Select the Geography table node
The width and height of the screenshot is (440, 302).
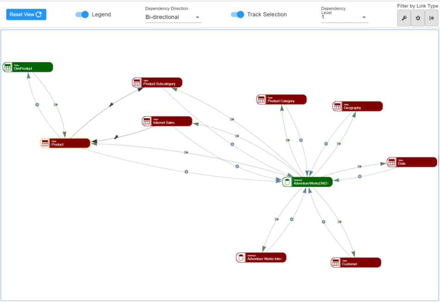point(357,106)
